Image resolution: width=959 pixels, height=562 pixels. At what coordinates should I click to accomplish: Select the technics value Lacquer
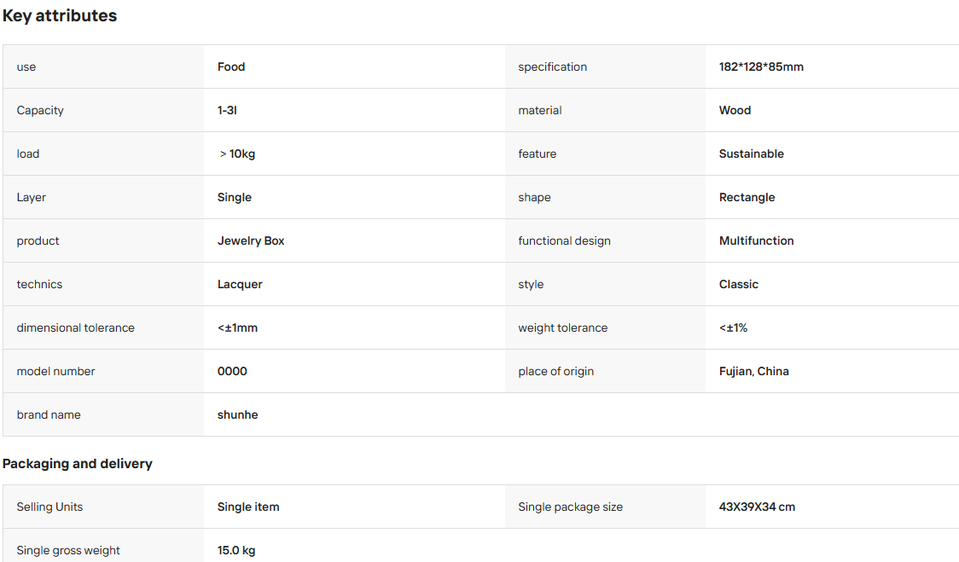point(240,284)
